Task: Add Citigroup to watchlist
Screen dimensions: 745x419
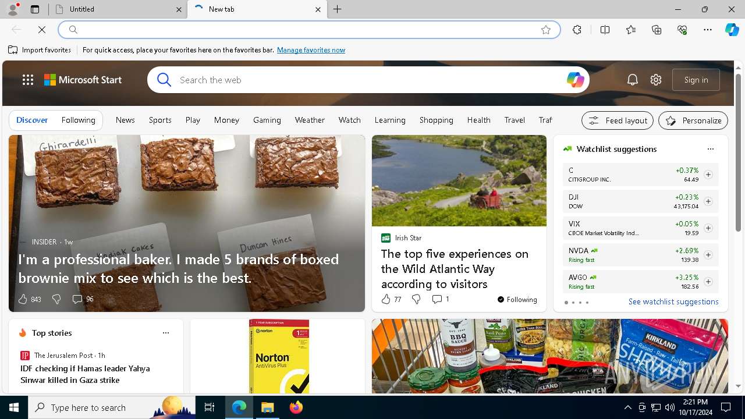Action: pyautogui.click(x=708, y=175)
